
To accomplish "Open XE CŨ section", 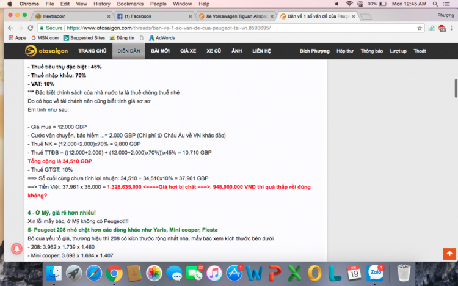I will tap(214, 51).
